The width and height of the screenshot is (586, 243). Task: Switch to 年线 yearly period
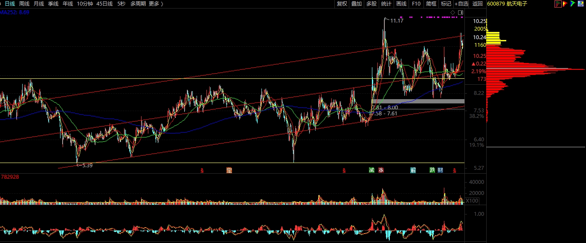tap(68, 4)
